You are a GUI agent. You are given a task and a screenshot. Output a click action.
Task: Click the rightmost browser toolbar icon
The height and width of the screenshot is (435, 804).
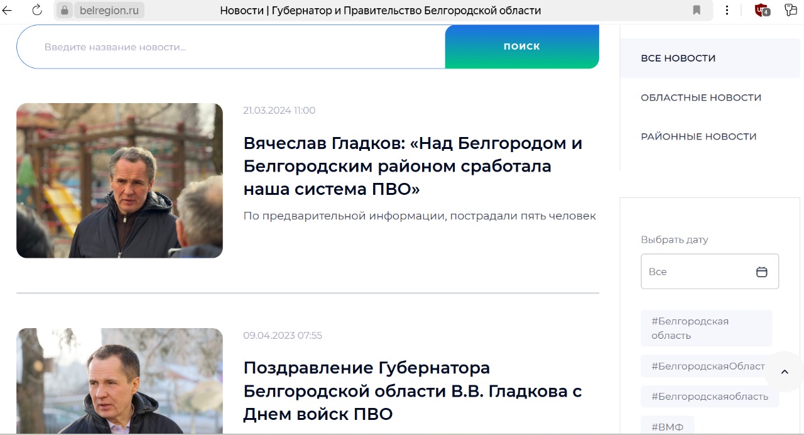pos(791,10)
